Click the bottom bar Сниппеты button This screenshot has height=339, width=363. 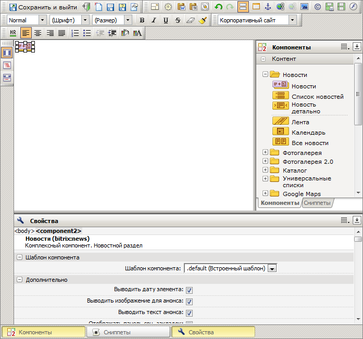coord(129,332)
